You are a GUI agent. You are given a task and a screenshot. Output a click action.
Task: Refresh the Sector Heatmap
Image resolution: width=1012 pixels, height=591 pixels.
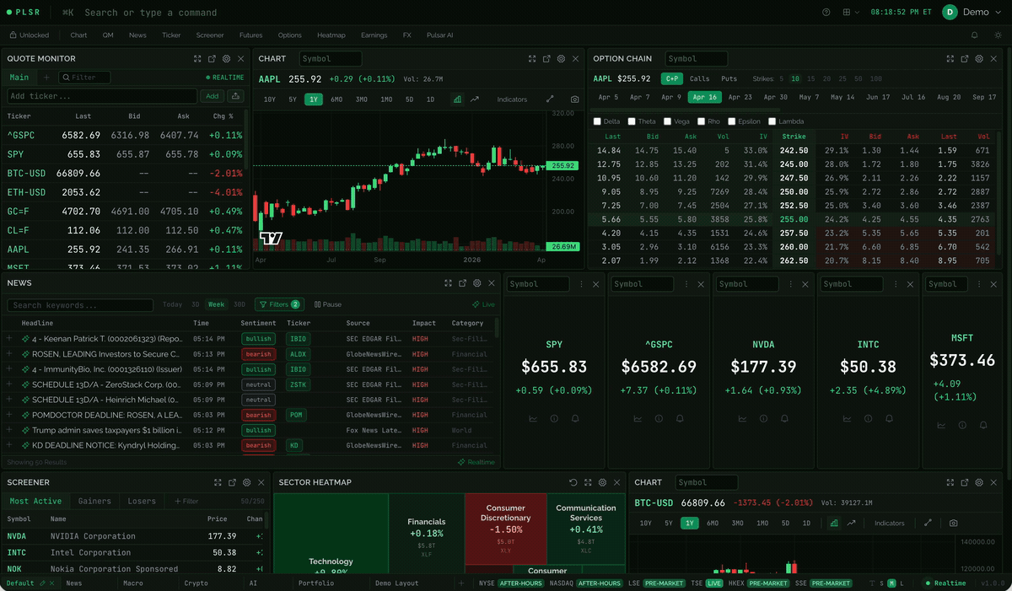(x=573, y=482)
